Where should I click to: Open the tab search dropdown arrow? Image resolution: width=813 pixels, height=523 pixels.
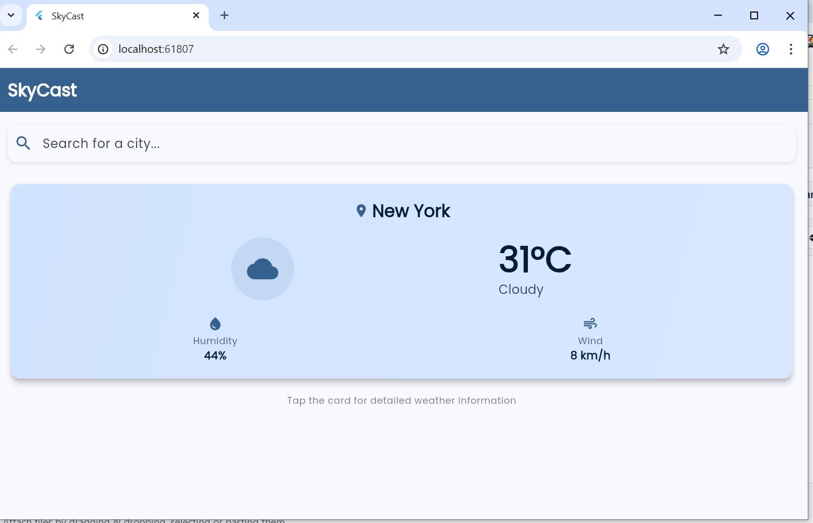coord(11,15)
